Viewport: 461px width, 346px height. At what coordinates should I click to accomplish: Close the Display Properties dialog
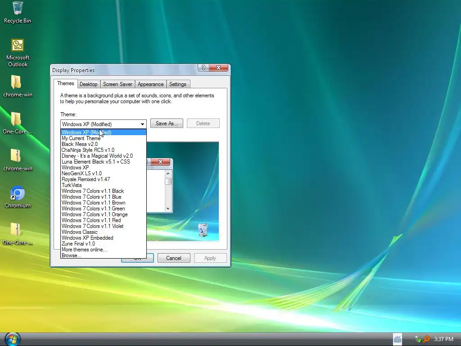coord(218,68)
